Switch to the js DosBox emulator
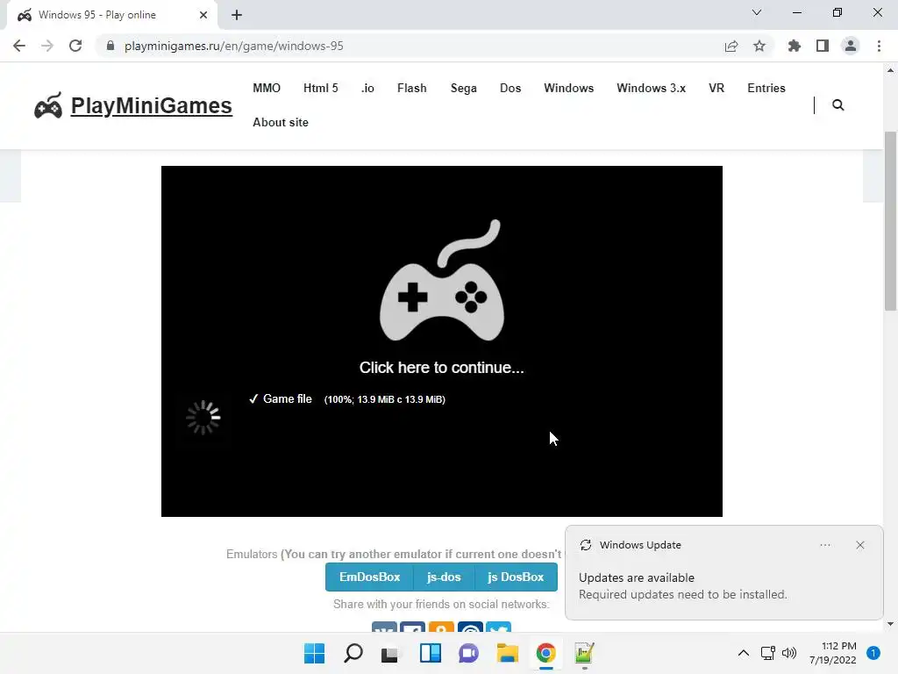The height and width of the screenshot is (674, 898). pos(516,577)
